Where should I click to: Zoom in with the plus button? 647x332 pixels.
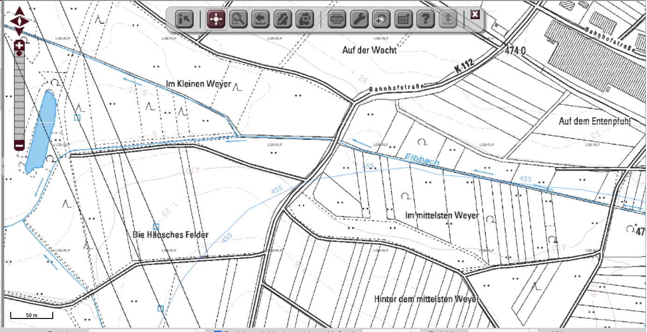coord(19,45)
